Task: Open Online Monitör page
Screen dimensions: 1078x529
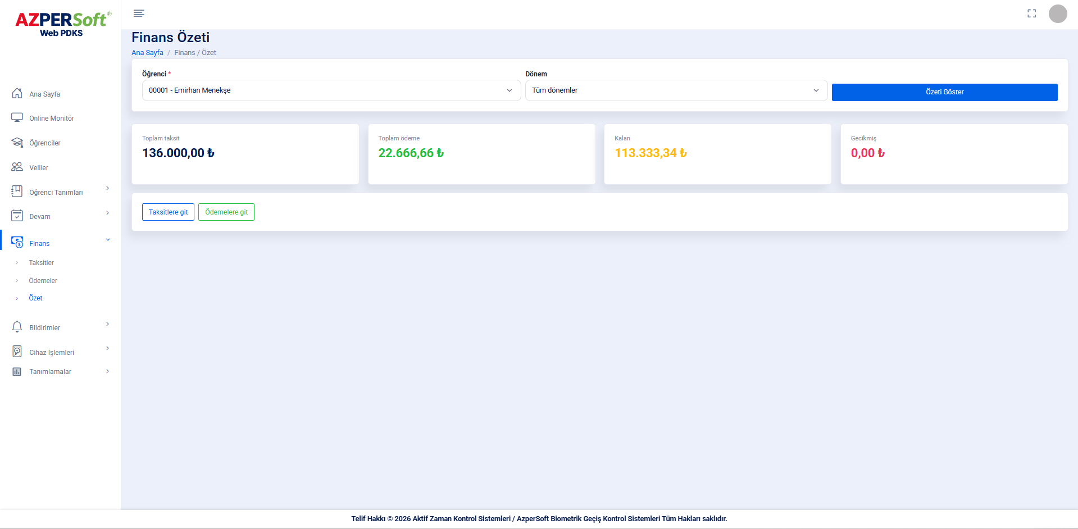Action: click(x=52, y=118)
